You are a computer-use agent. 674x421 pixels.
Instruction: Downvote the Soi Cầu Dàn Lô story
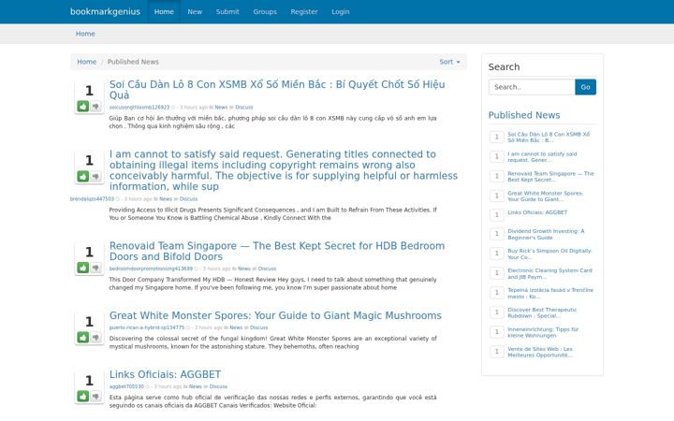coord(95,106)
